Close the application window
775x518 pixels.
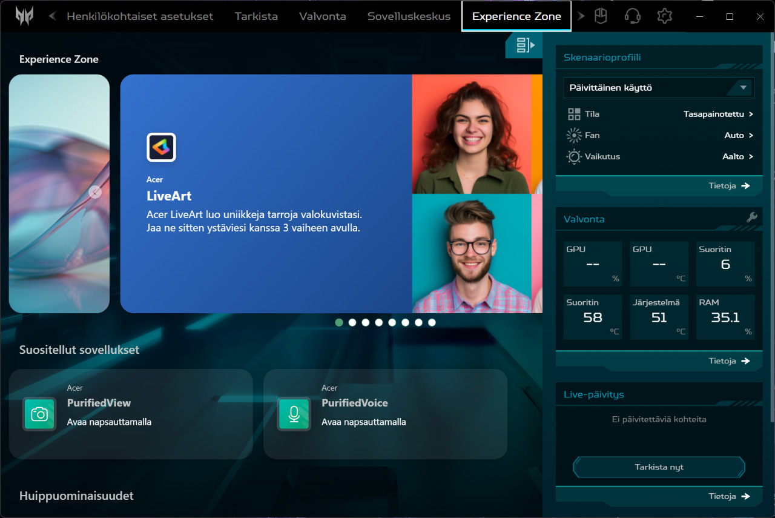tap(759, 16)
